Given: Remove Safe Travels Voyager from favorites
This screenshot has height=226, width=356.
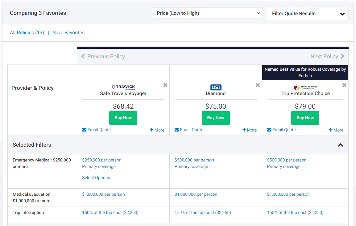Looking at the screenshot, I should click(165, 85).
